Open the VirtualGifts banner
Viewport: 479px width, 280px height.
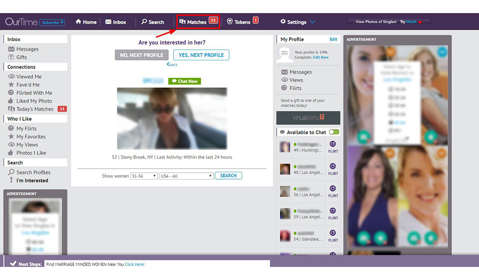pos(308,118)
